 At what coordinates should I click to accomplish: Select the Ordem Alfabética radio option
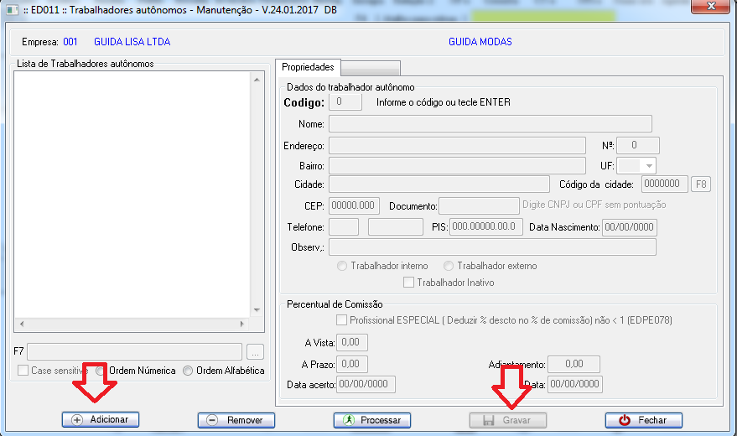click(x=188, y=371)
